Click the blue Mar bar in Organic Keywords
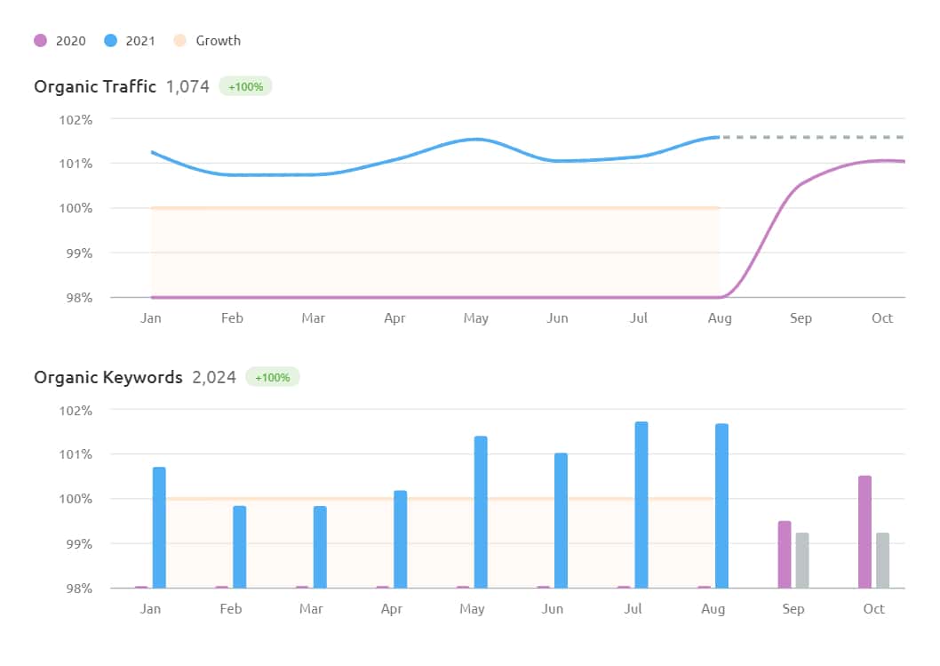 pyautogui.click(x=320, y=547)
